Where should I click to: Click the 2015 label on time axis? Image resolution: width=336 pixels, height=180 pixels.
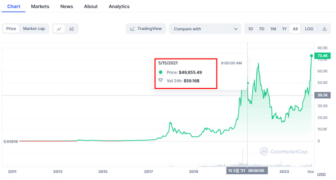click(x=103, y=171)
